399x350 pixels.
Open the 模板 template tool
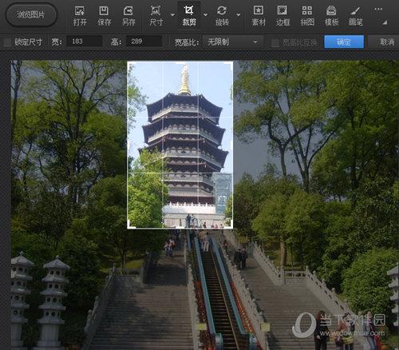(331, 16)
